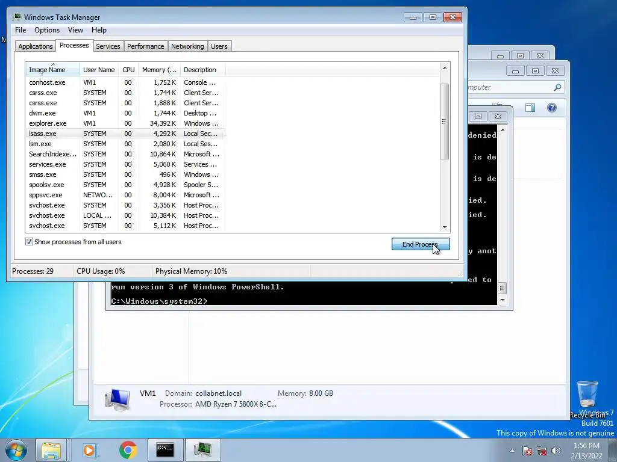
Task: Select the lsm.exe process row
Action: (125, 144)
